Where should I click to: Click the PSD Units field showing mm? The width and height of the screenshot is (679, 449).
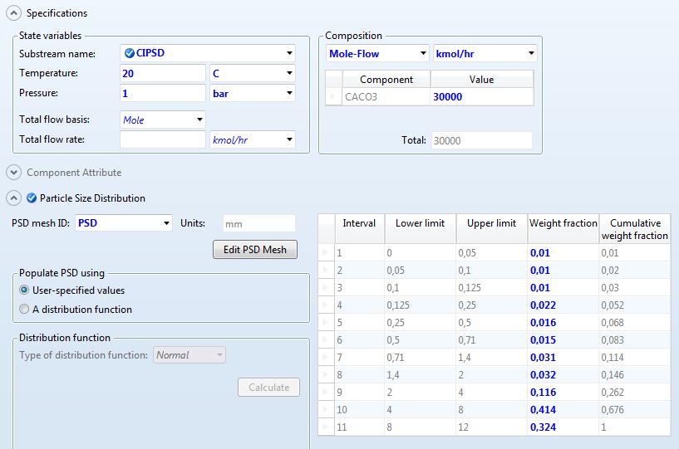point(259,223)
